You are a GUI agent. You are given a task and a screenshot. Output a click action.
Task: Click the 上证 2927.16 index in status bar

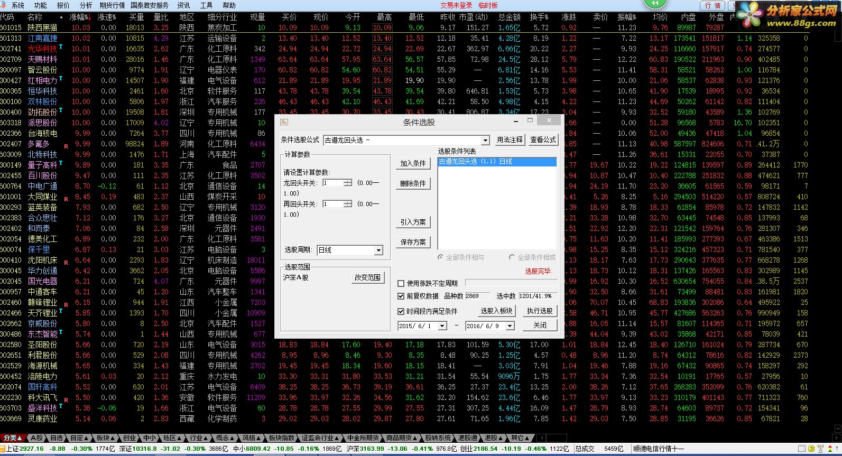pyautogui.click(x=25, y=449)
